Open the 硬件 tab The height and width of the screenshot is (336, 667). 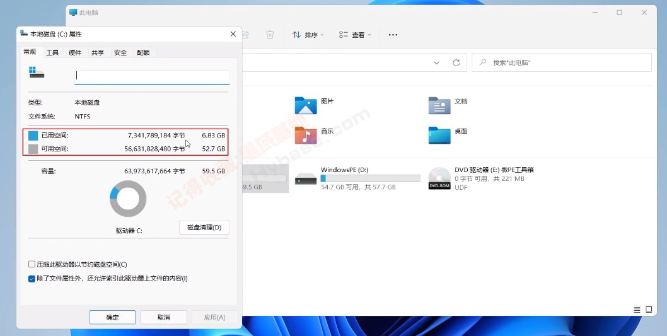coord(75,53)
